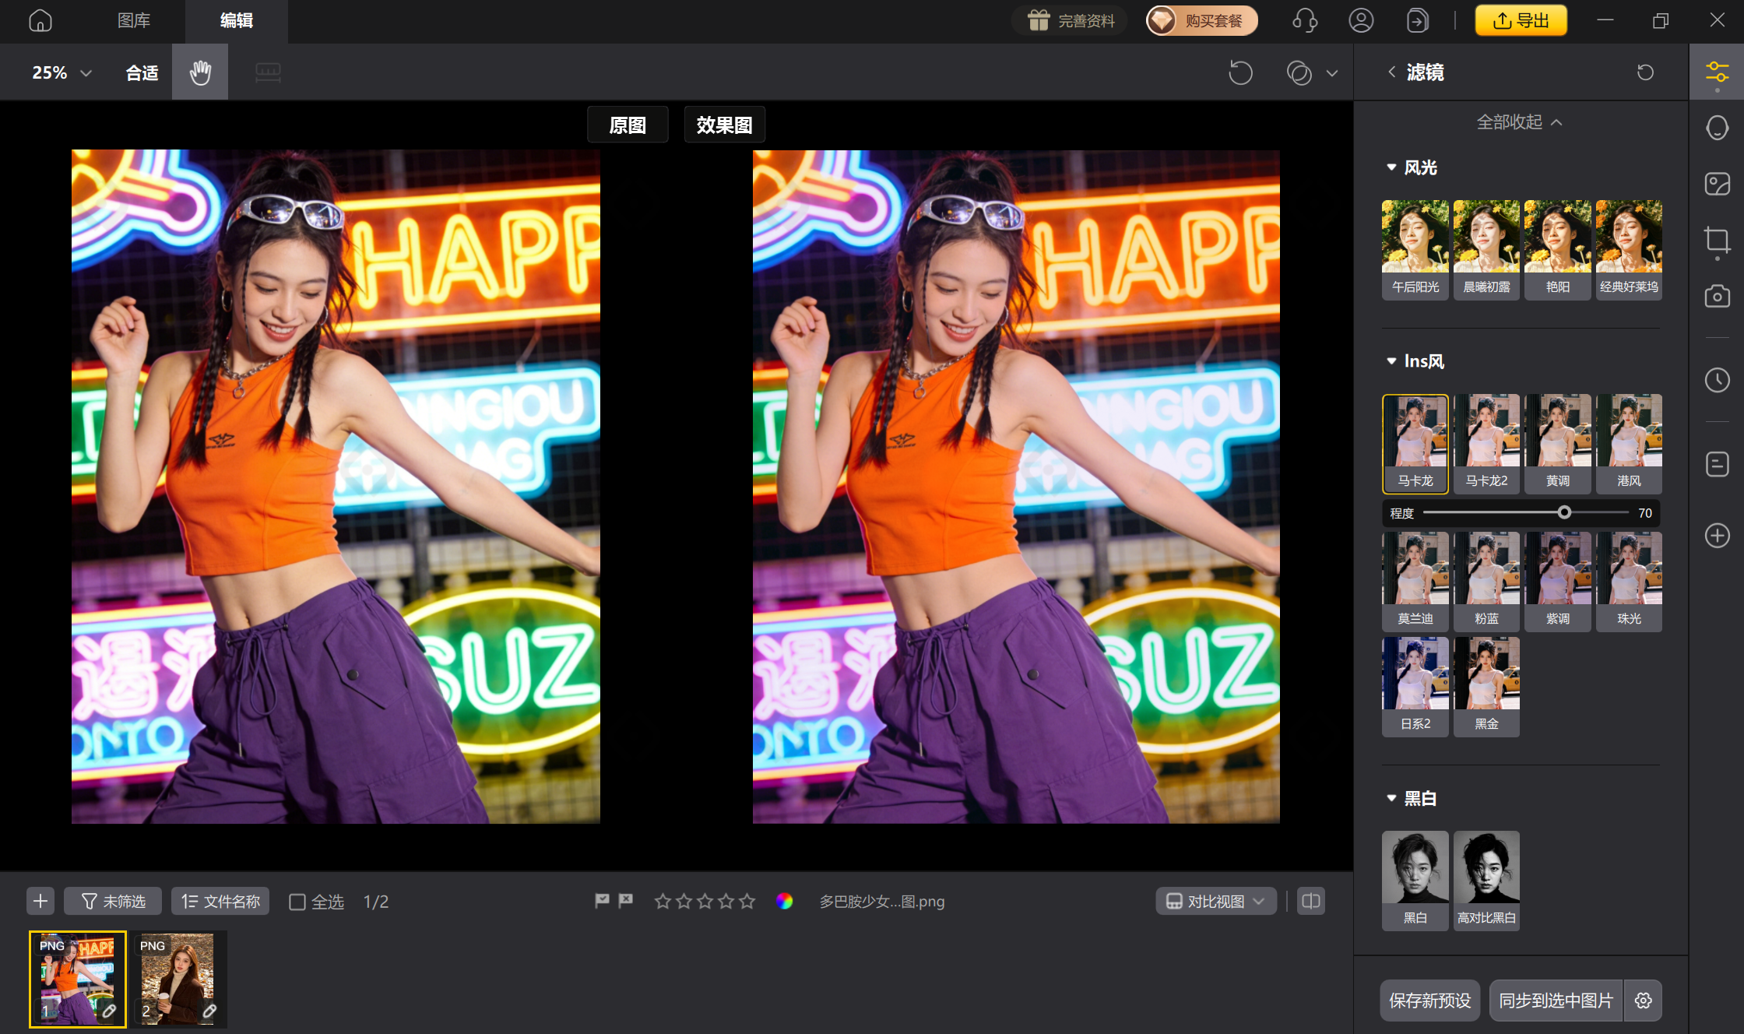Screen dimensions: 1744x1034
Task: Open the crop tool in sidebar
Action: pos(1717,240)
